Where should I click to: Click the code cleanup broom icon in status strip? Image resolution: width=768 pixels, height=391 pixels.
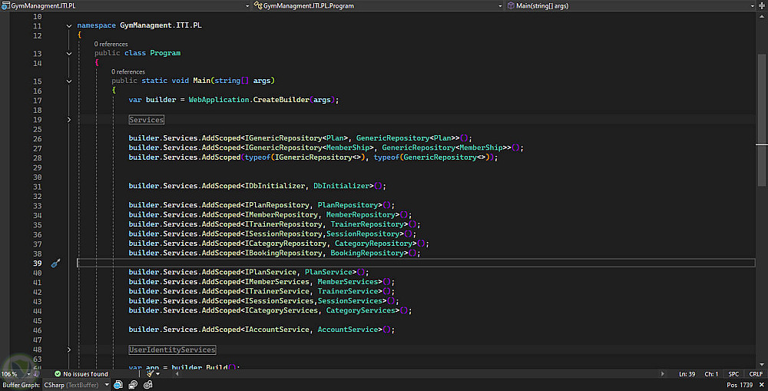coord(151,374)
